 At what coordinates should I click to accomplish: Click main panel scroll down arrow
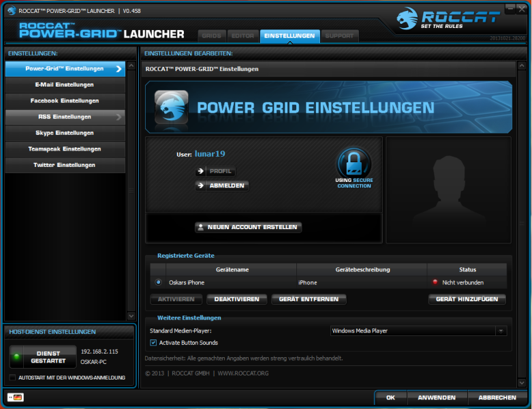click(522, 382)
